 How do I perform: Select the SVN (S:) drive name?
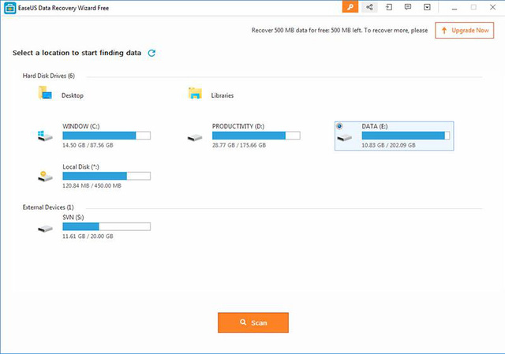[x=73, y=218]
